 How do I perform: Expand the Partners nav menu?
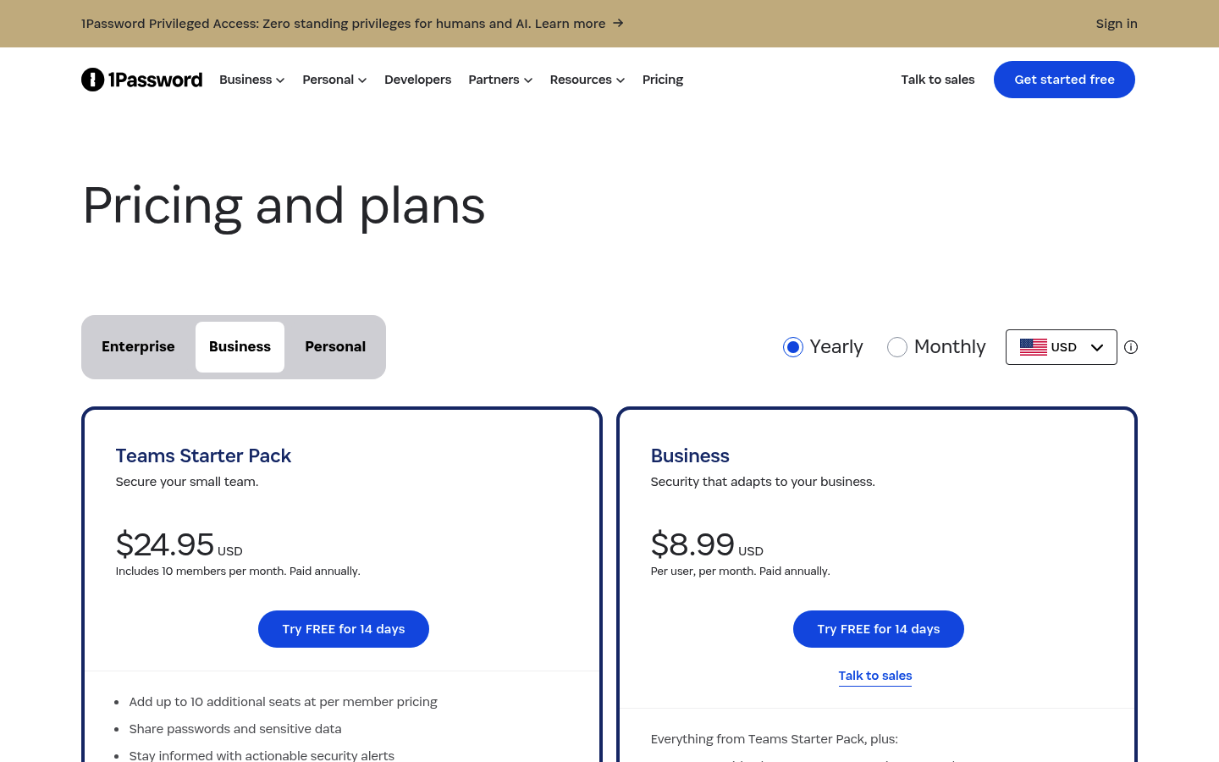pos(500,80)
